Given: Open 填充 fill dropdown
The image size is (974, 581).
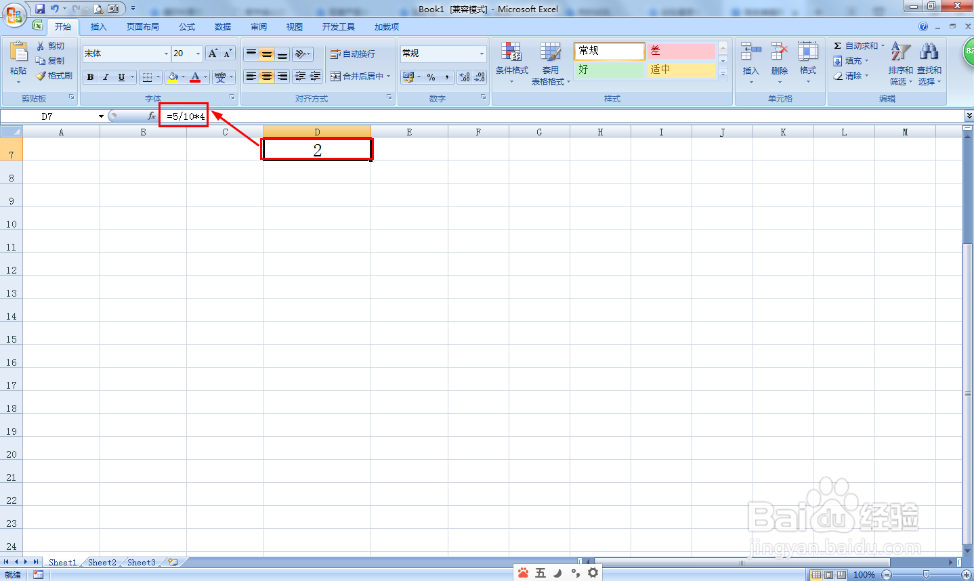Looking at the screenshot, I should coord(851,61).
